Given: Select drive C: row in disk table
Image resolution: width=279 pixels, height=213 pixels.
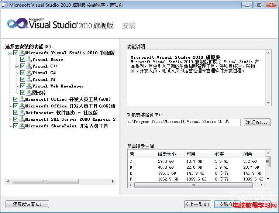Looking at the screenshot, I should [196, 161].
